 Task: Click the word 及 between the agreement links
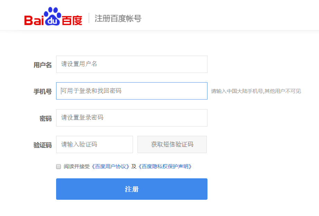[x=134, y=167]
